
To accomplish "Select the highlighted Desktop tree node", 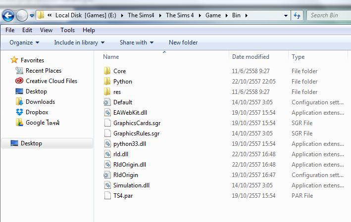I will coord(47,143).
